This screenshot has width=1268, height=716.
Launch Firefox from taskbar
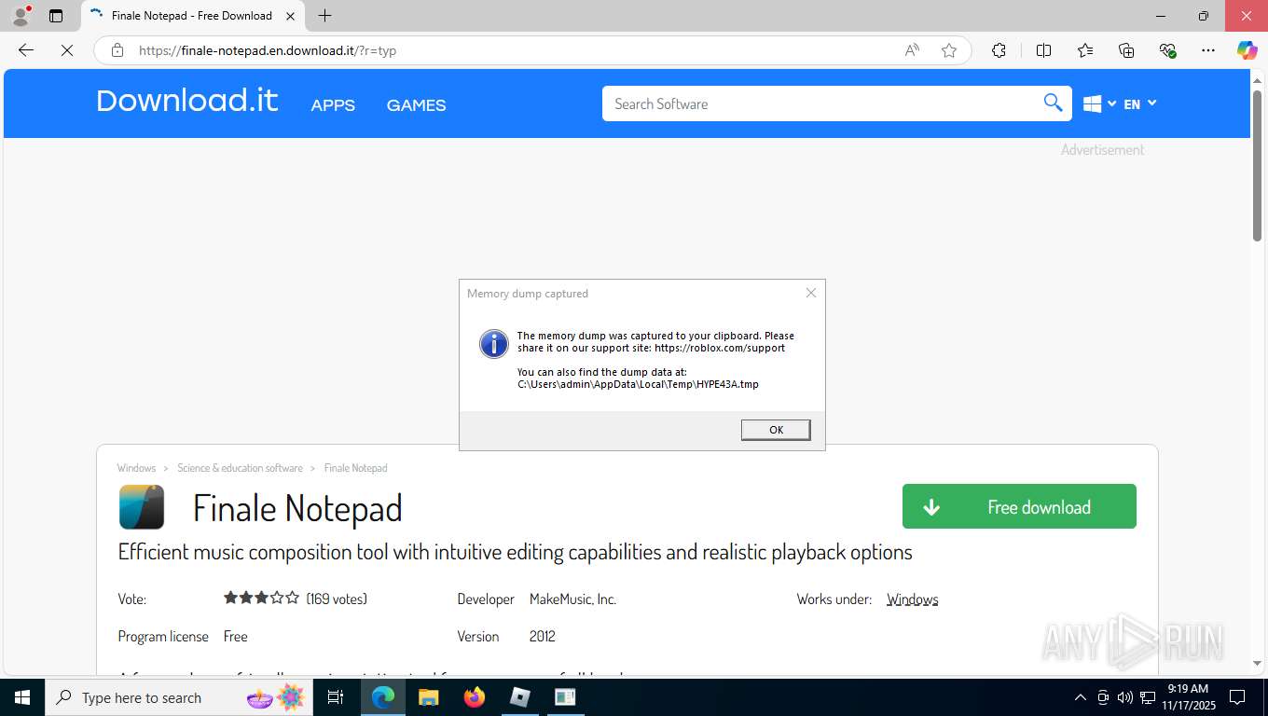[475, 697]
